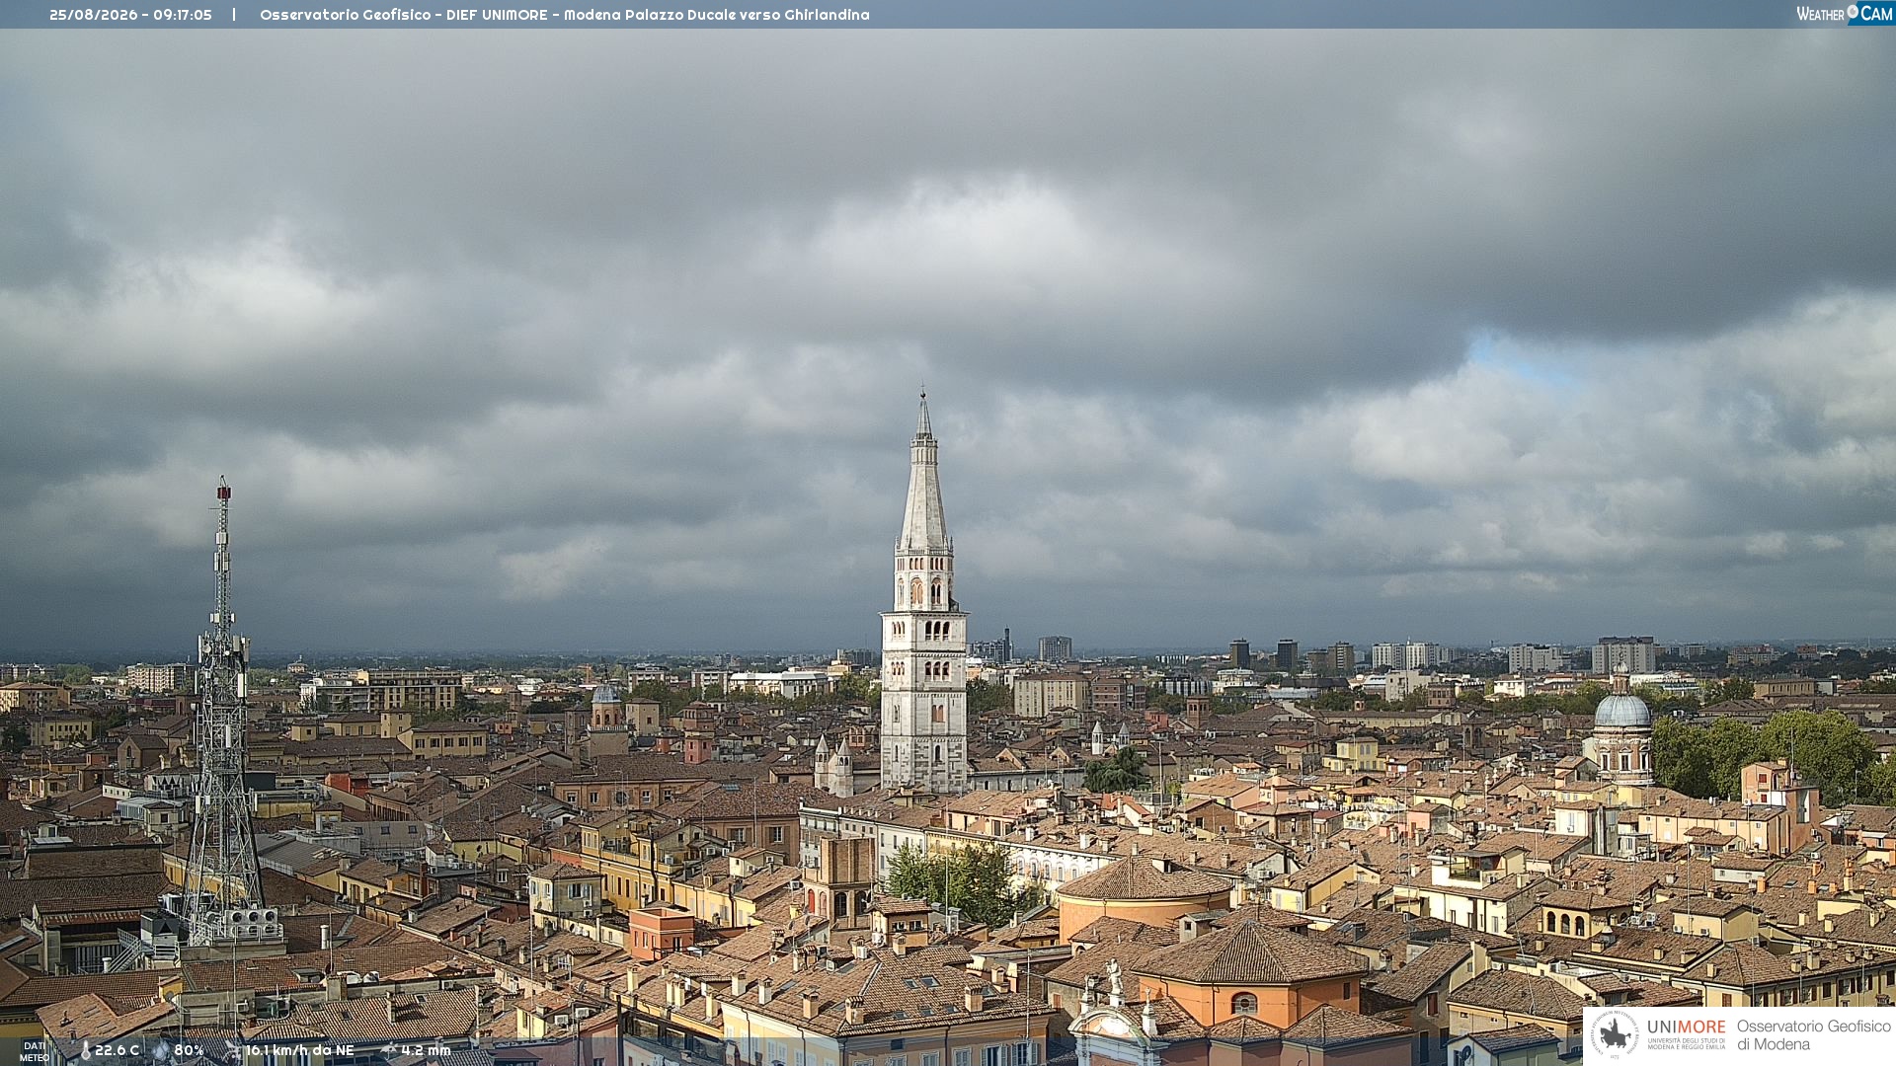Select the 22.6 C temperature reading
This screenshot has height=1066, width=1896.
[117, 1050]
